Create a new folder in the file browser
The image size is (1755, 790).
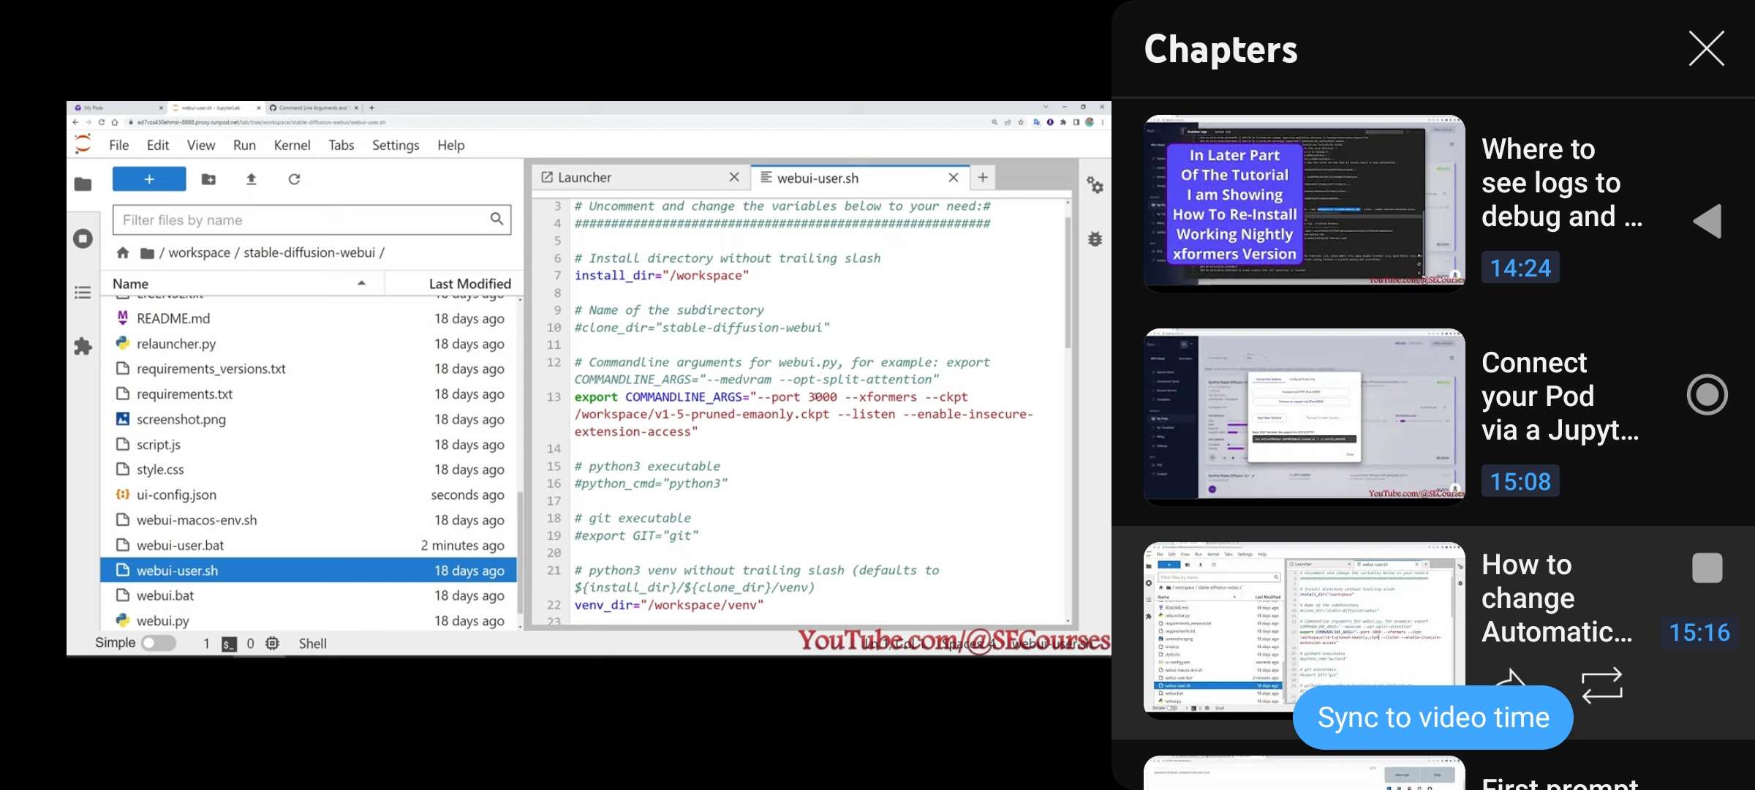(x=209, y=179)
